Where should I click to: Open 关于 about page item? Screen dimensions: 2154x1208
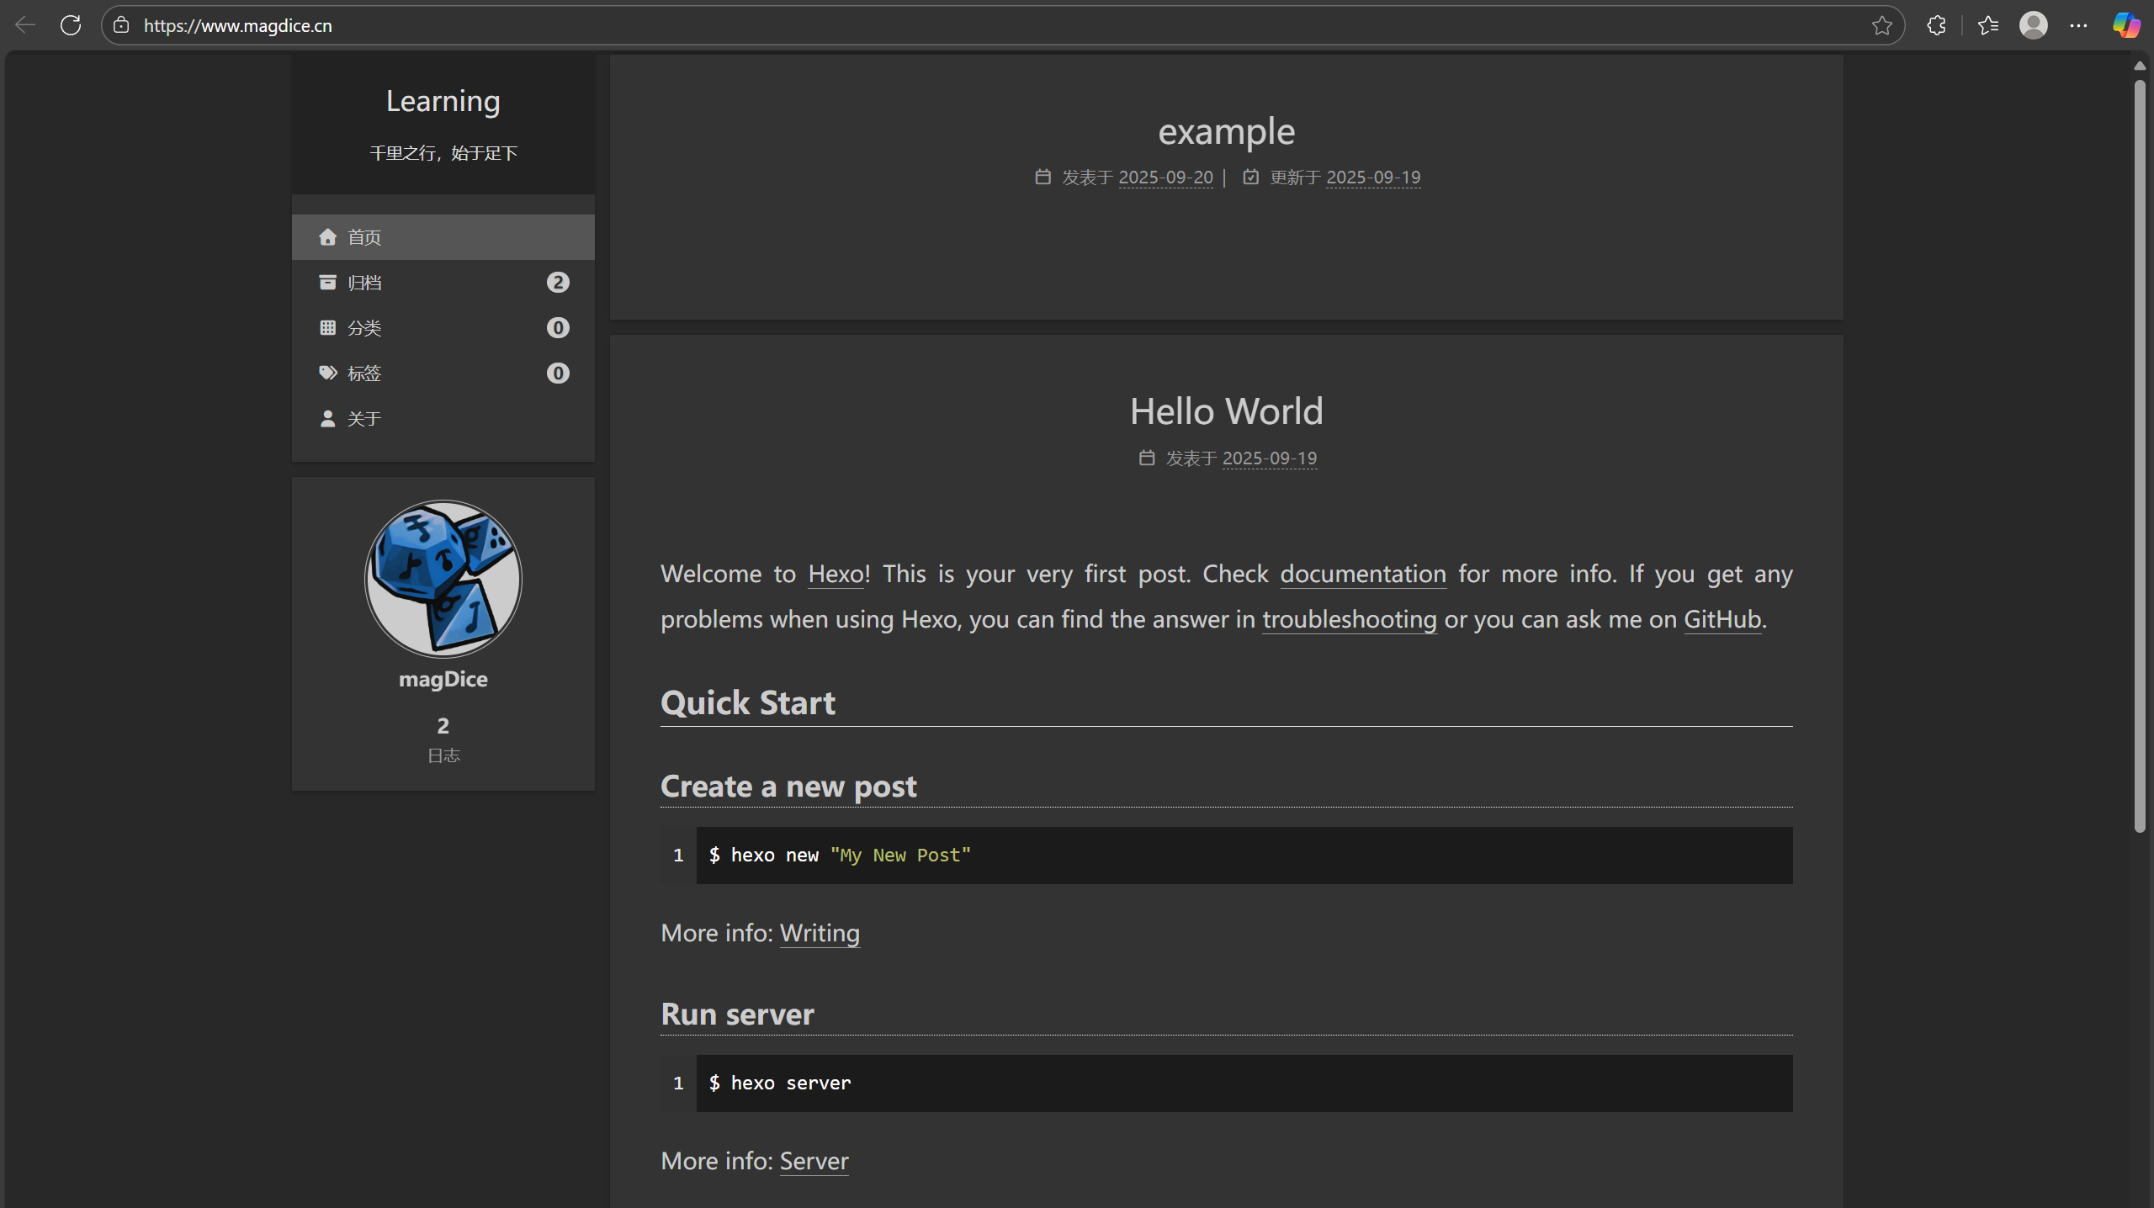click(363, 419)
